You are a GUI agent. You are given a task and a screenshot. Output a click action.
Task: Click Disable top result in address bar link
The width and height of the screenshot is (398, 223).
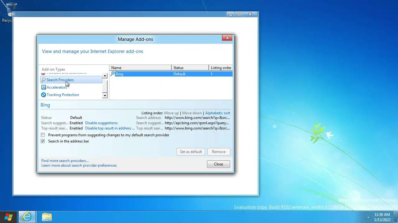(x=110, y=128)
